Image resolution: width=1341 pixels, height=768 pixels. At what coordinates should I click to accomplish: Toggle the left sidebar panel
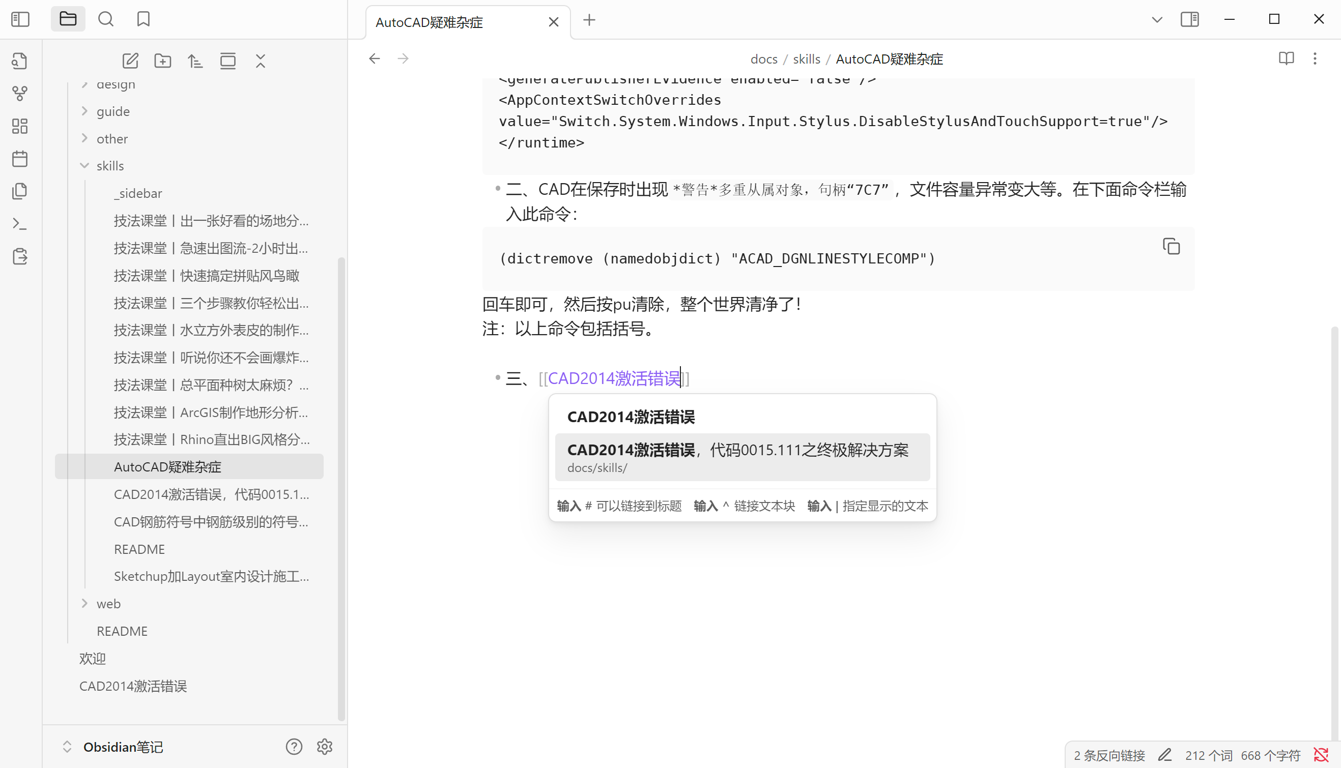pyautogui.click(x=19, y=18)
